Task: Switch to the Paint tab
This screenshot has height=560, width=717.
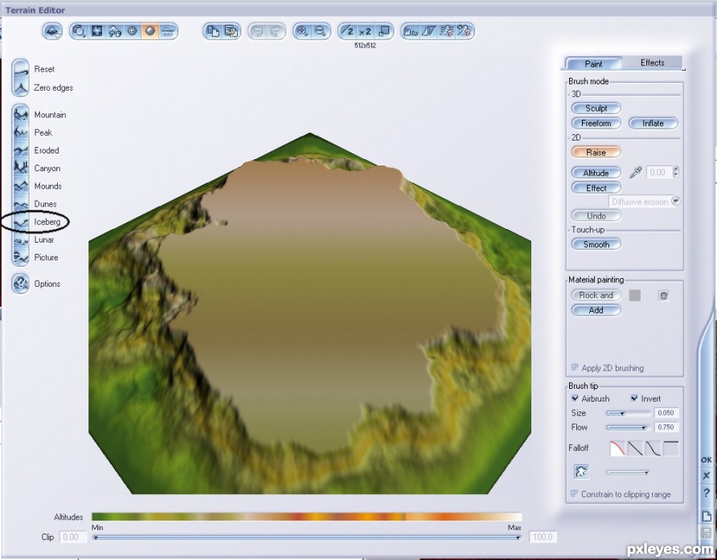Action: 593,63
